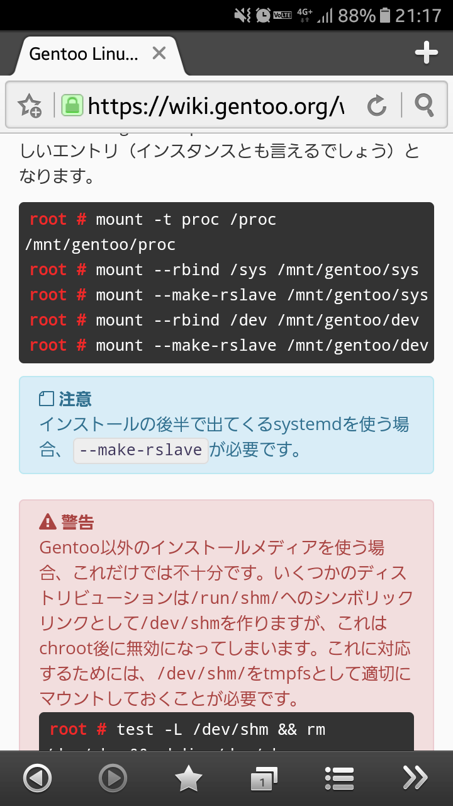Show open tabs switcher icon
The image size is (453, 806).
pos(264,779)
